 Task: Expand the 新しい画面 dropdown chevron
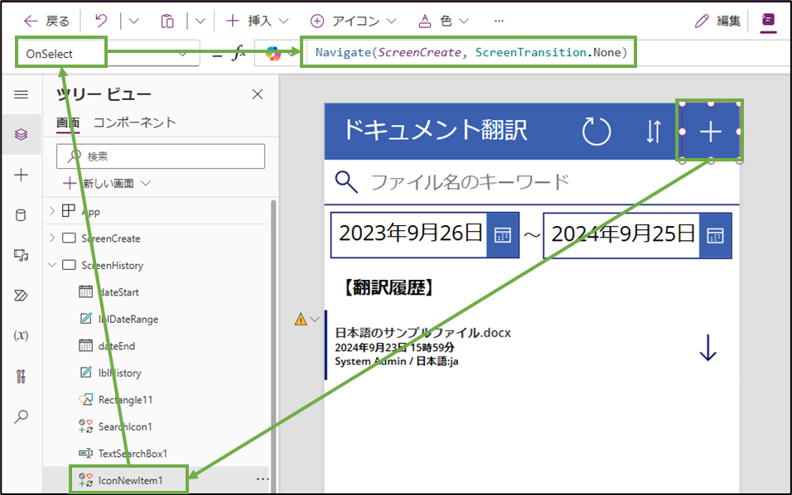point(146,183)
